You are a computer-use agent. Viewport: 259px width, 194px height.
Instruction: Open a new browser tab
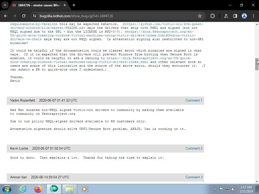pos(74,5)
